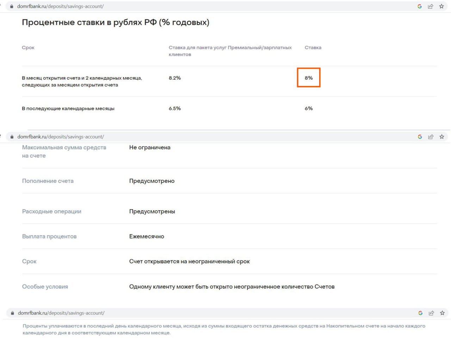Click share icon in address bar above rates heading
The height and width of the screenshot is (341, 451).
431,6
